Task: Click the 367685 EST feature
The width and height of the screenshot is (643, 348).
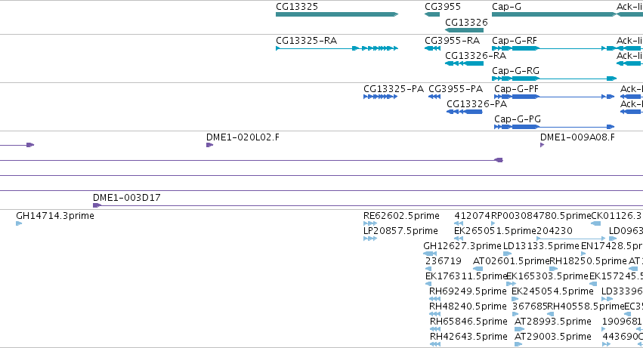Action: click(515, 314)
